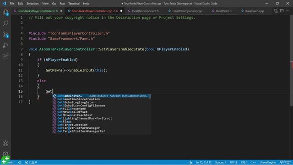Open the Terminal menu
The height and width of the screenshot is (165, 293).
coord(74,4)
